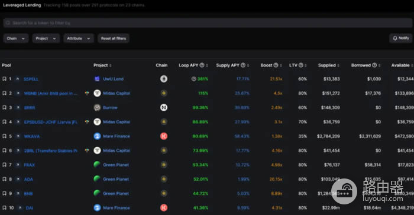The width and height of the screenshot is (414, 215).
Task: Show LTV help tooltip icon
Action: (x=300, y=65)
